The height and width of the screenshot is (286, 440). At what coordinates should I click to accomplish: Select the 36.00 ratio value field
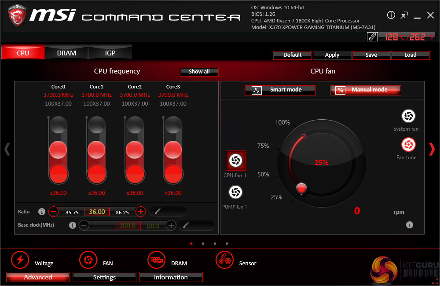(x=97, y=212)
